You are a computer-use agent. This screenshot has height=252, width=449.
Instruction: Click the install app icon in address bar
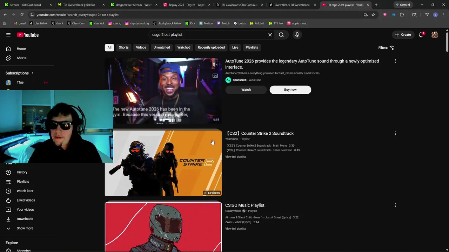coord(366,15)
